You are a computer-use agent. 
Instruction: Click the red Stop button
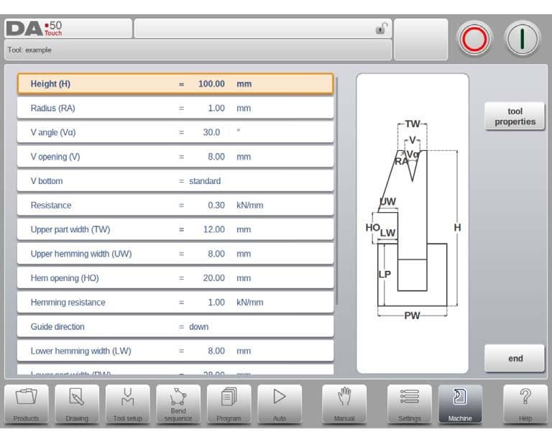click(x=474, y=39)
